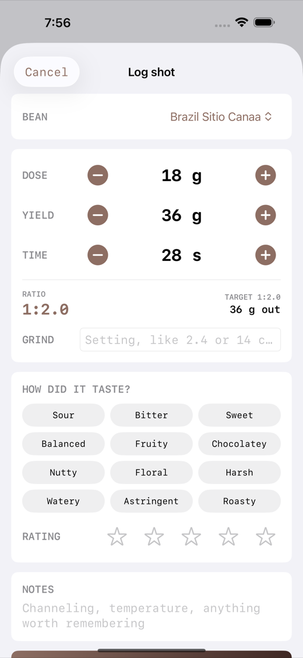Open the Brazil Sitio Canaa bean picker
This screenshot has width=303, height=658.
tap(221, 116)
